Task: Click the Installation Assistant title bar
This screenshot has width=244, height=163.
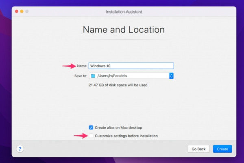Action: point(124,12)
